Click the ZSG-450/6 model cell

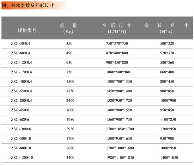pos(20,110)
